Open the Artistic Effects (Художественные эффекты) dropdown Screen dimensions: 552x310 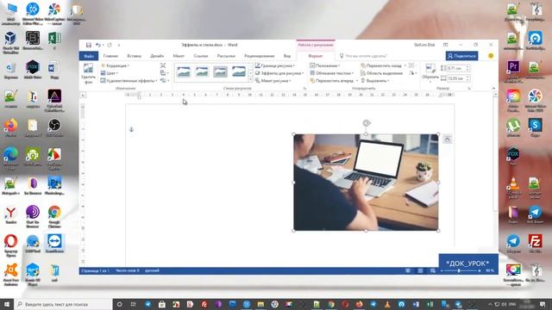click(x=129, y=80)
